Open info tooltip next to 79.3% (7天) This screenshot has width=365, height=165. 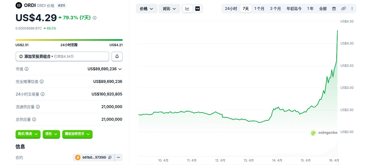(x=94, y=18)
